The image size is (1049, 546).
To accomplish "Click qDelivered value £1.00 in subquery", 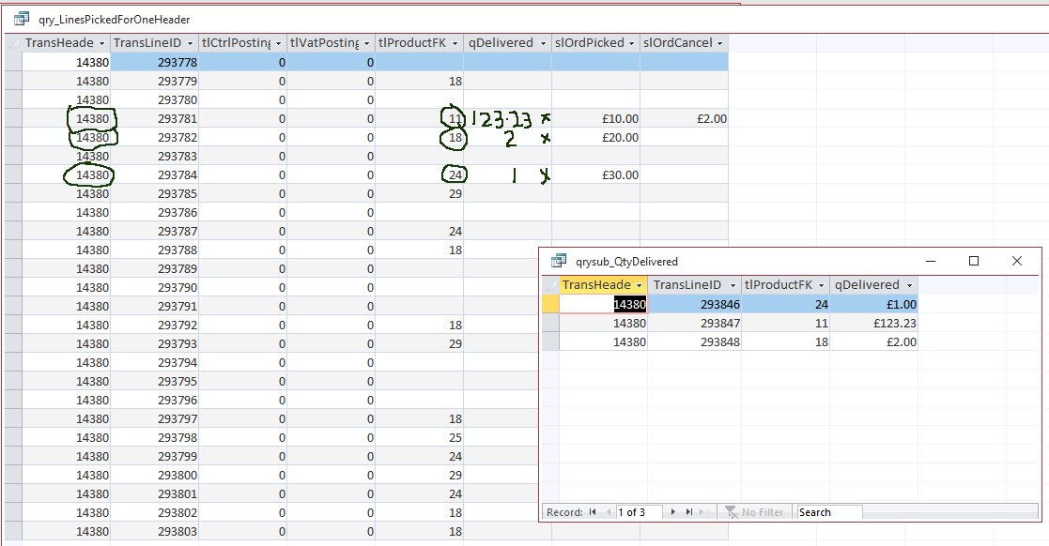I will [x=873, y=304].
